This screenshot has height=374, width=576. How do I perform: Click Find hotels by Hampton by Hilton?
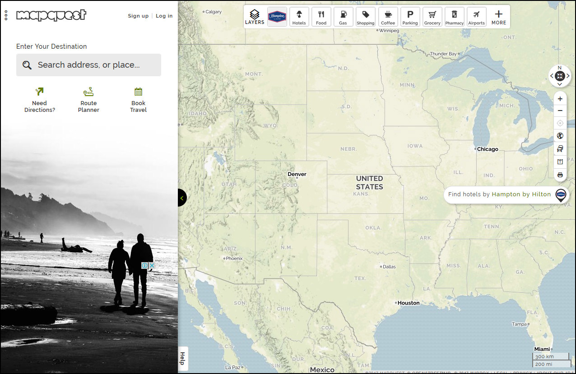499,194
